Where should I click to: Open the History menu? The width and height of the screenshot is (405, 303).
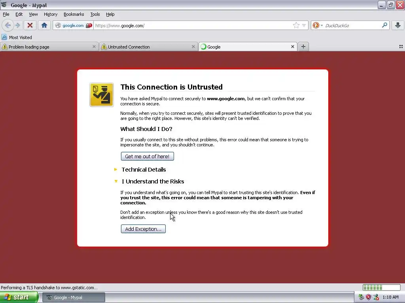pos(50,14)
